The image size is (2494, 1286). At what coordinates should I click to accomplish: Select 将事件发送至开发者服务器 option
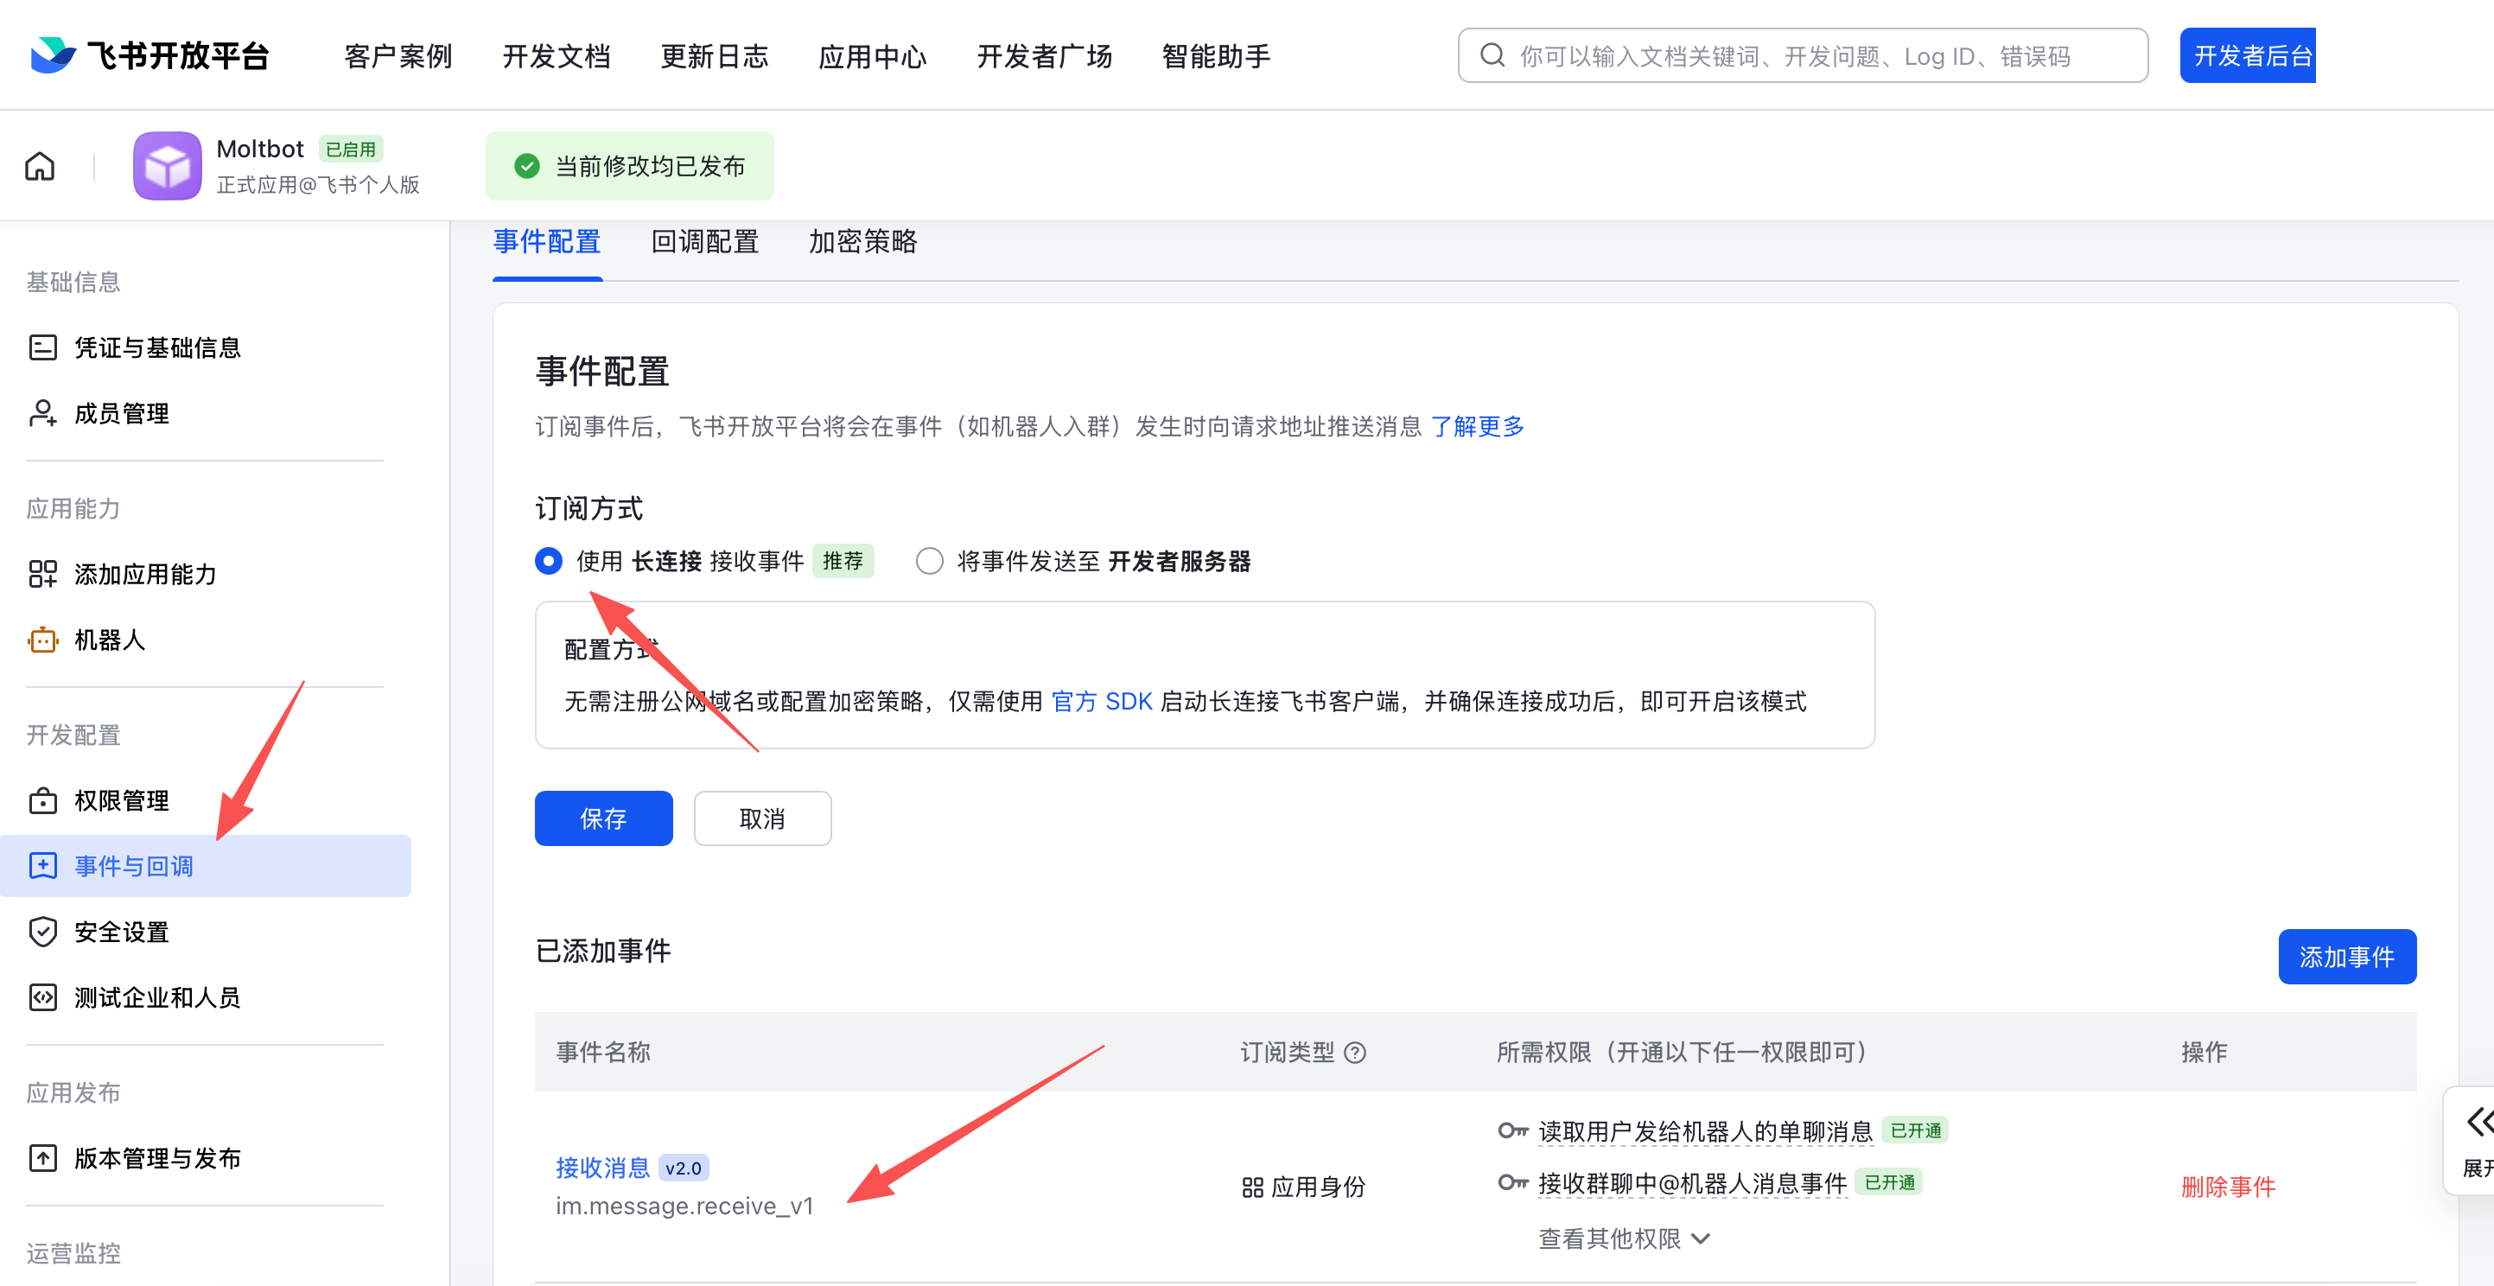[x=930, y=561]
